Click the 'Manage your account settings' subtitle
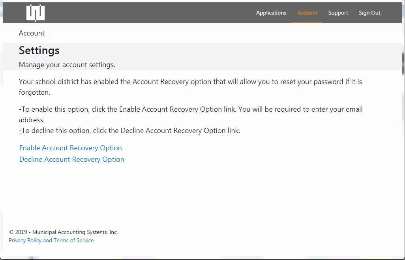The height and width of the screenshot is (260, 405). coord(67,65)
